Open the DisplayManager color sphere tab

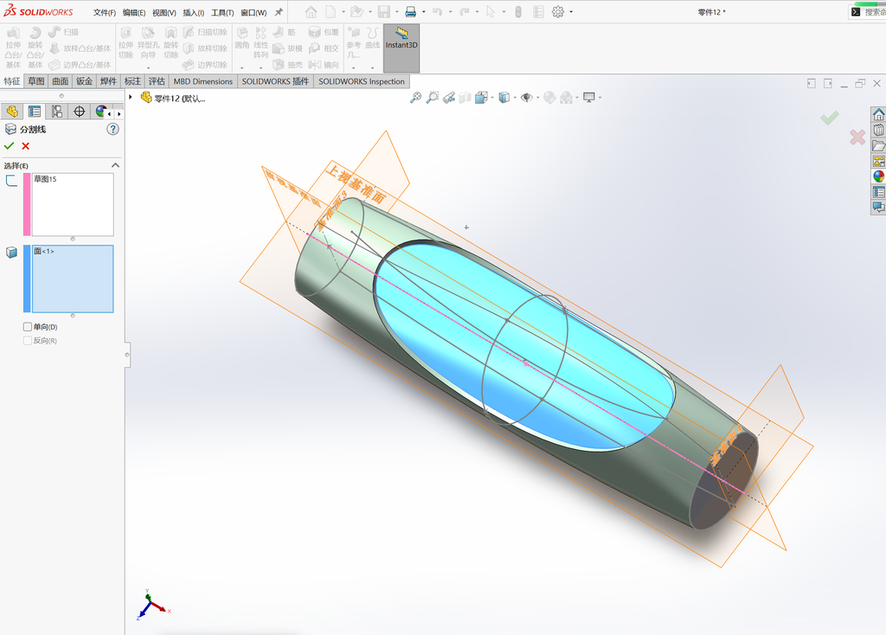(x=100, y=112)
